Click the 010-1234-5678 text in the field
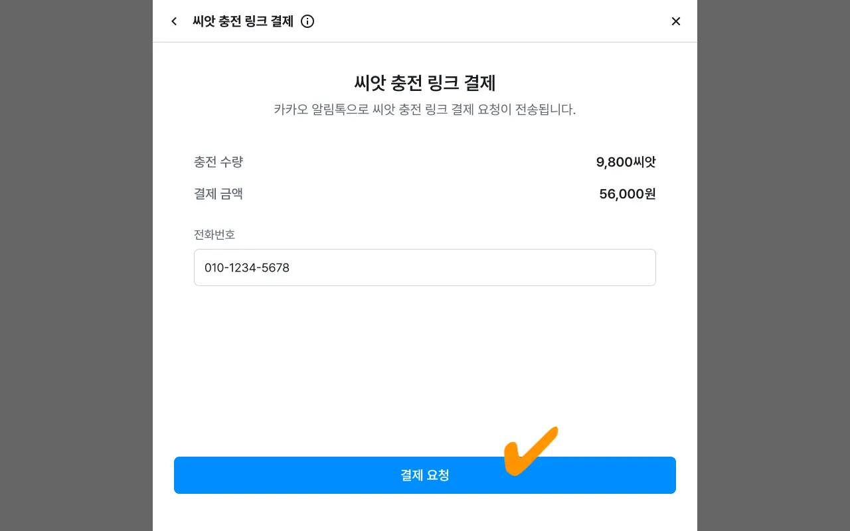 tap(247, 267)
